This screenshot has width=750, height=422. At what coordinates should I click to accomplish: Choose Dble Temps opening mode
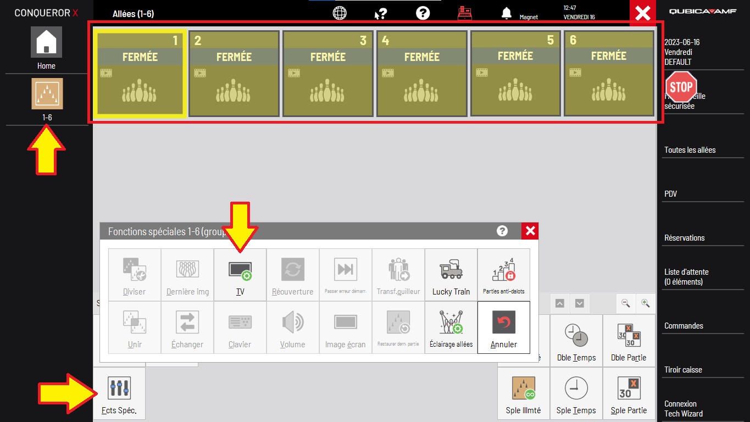click(576, 341)
